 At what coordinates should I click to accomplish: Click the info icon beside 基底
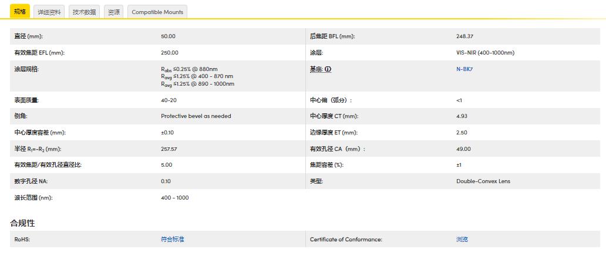tap(328, 69)
